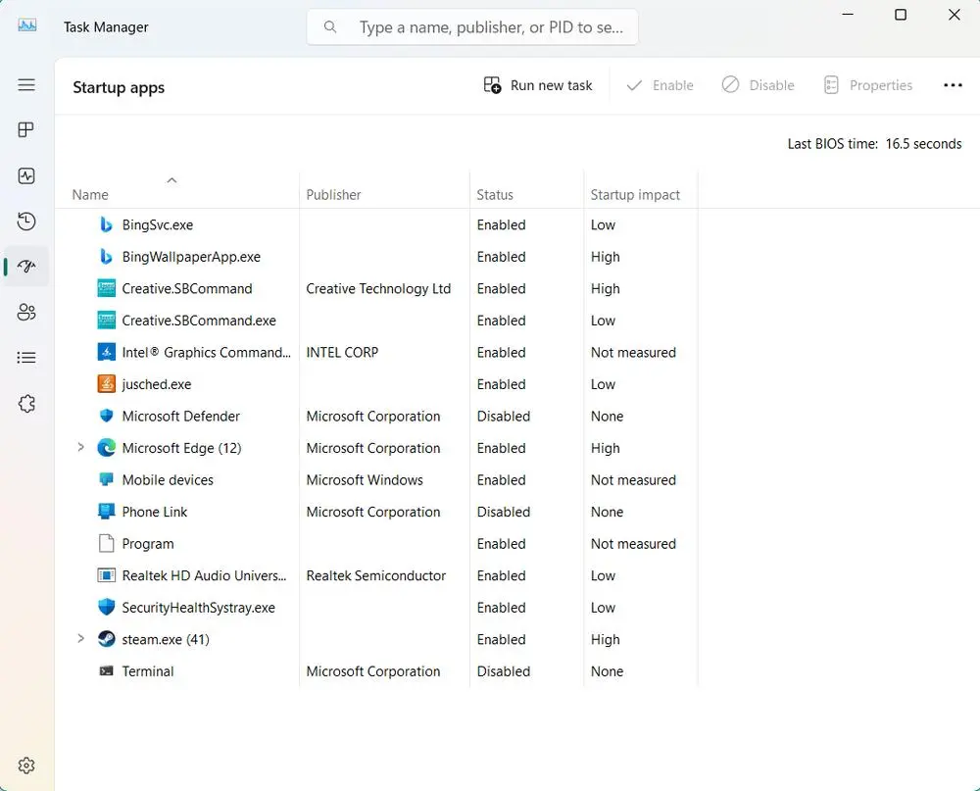Select the Microsoft Defender row name

180,417
